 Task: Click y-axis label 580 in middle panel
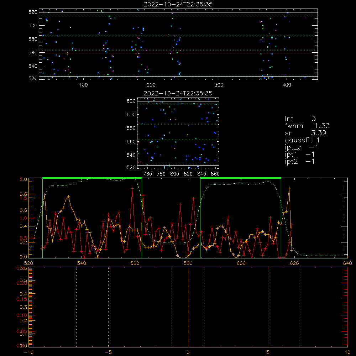[x=131, y=128]
